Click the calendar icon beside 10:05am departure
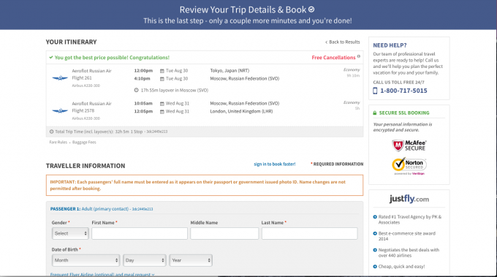The width and height of the screenshot is (497, 277). tap(162, 104)
